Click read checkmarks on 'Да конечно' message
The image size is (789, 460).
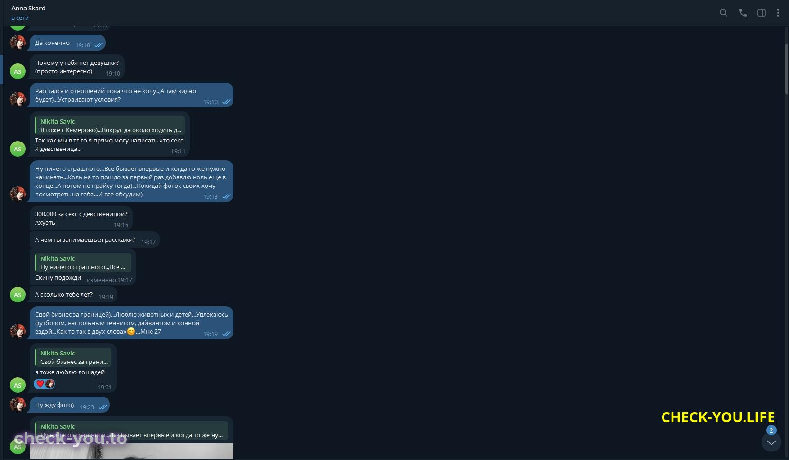tap(98, 45)
